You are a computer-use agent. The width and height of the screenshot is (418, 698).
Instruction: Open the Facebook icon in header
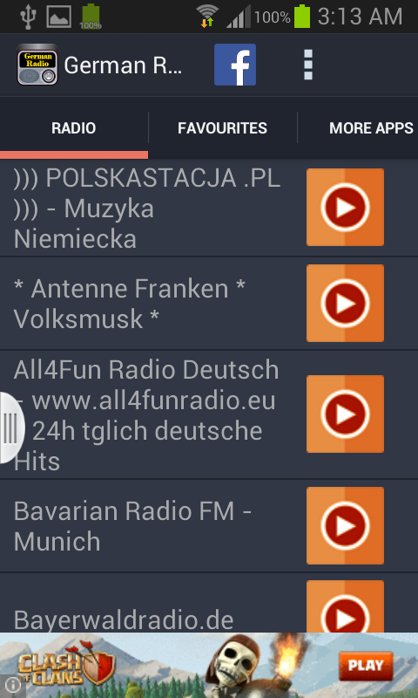[235, 65]
